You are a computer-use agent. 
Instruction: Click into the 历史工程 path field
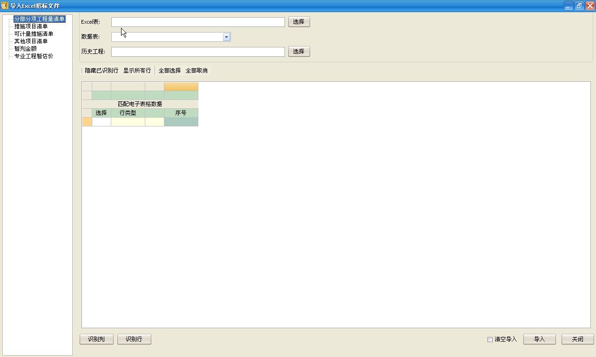(198, 52)
